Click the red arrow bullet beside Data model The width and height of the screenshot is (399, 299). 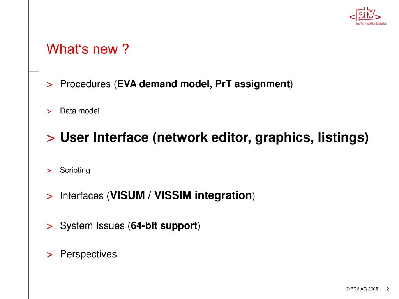pyautogui.click(x=49, y=111)
